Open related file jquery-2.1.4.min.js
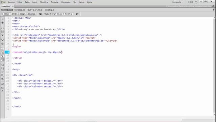The width and height of the screenshot is (216, 122). click(x=35, y=10)
